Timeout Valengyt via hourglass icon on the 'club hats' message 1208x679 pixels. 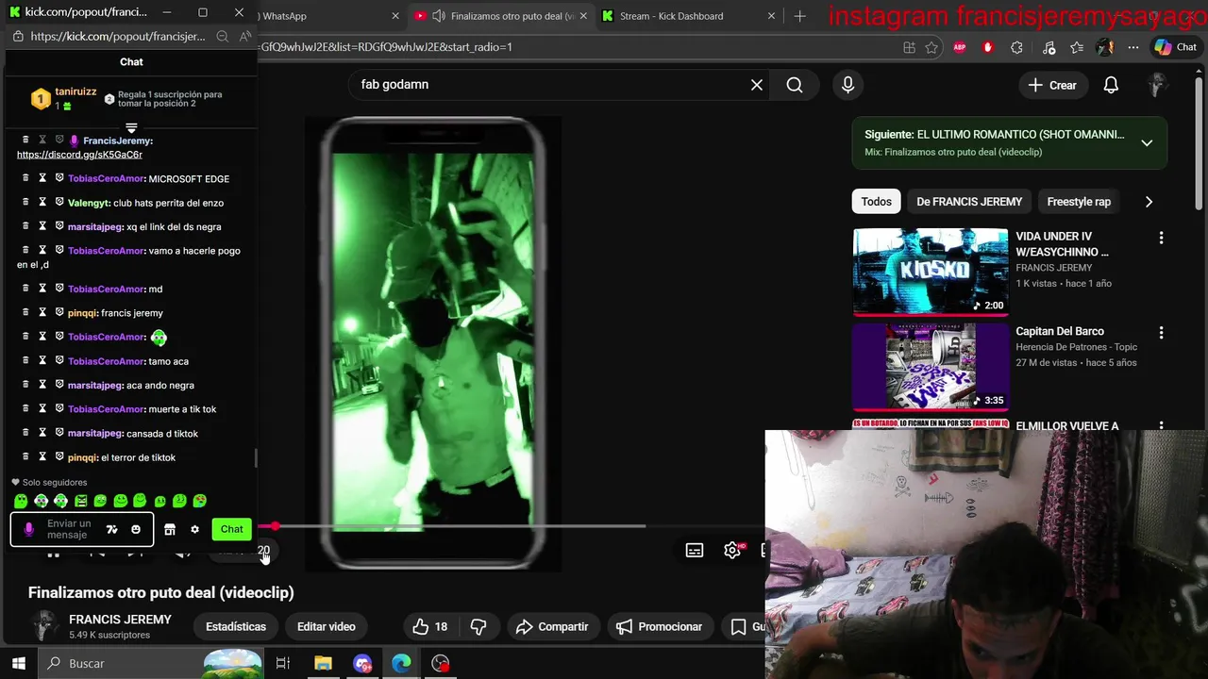(42, 202)
